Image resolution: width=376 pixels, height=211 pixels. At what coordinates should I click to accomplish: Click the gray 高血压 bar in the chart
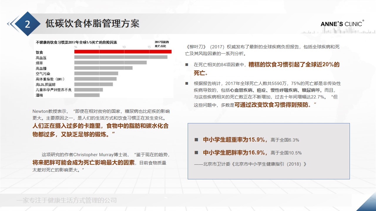(121, 57)
